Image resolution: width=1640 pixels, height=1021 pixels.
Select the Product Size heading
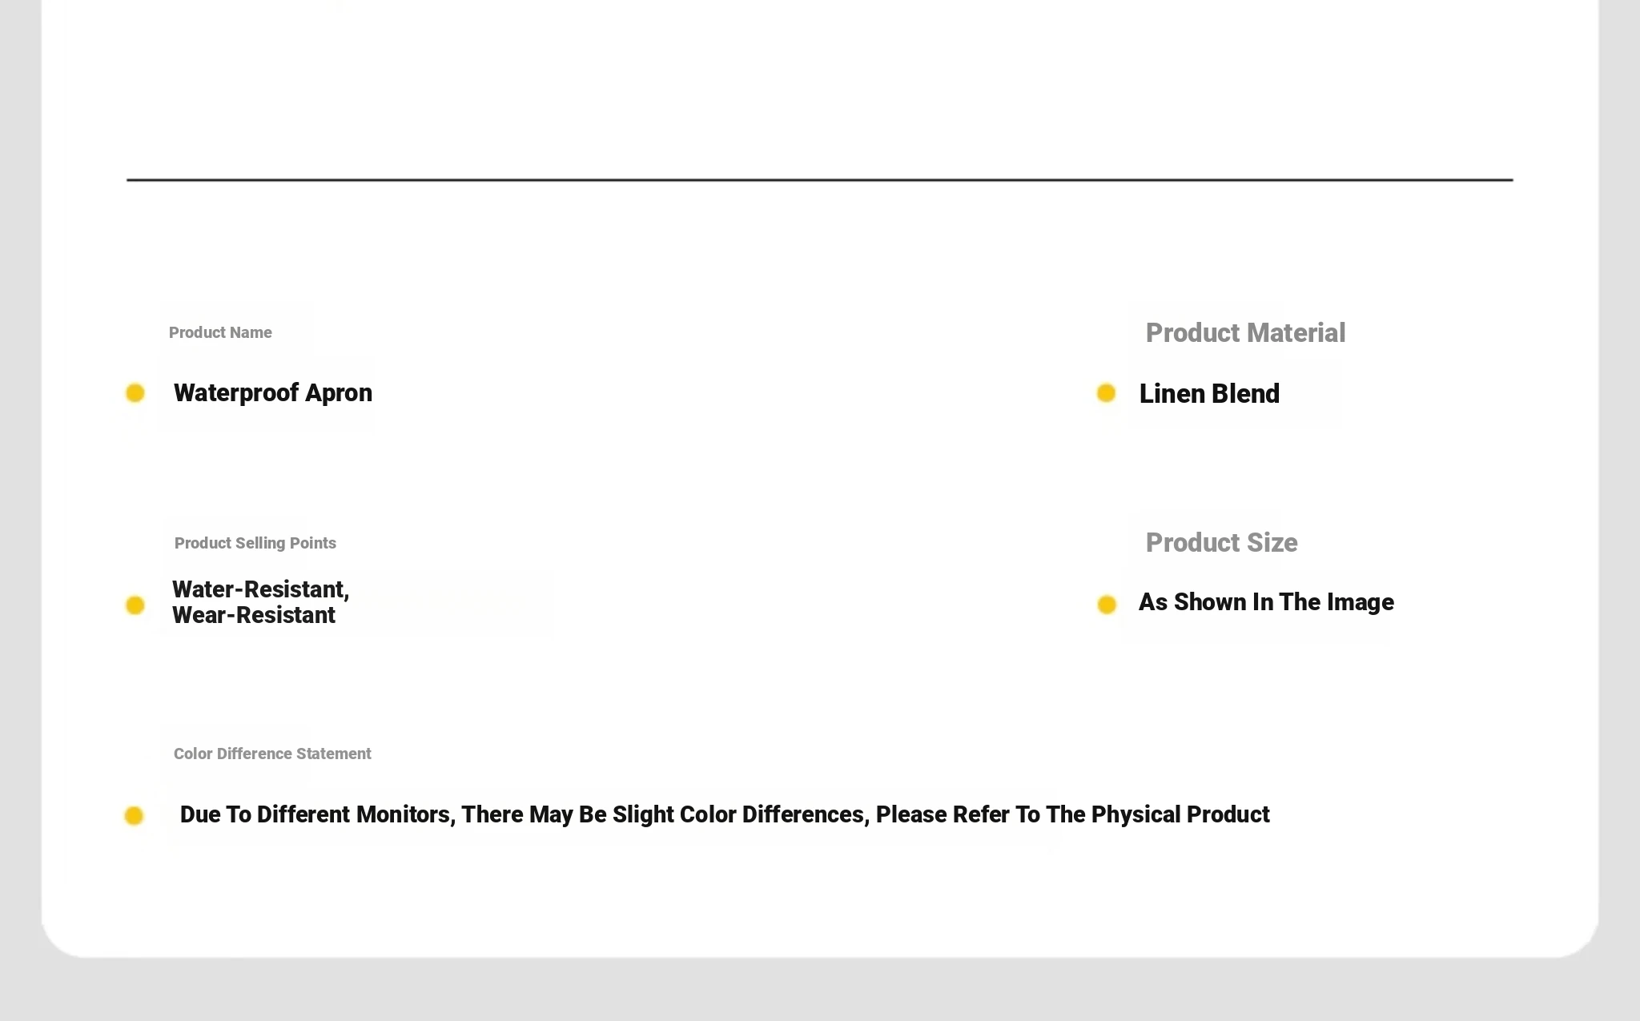coord(1221,543)
